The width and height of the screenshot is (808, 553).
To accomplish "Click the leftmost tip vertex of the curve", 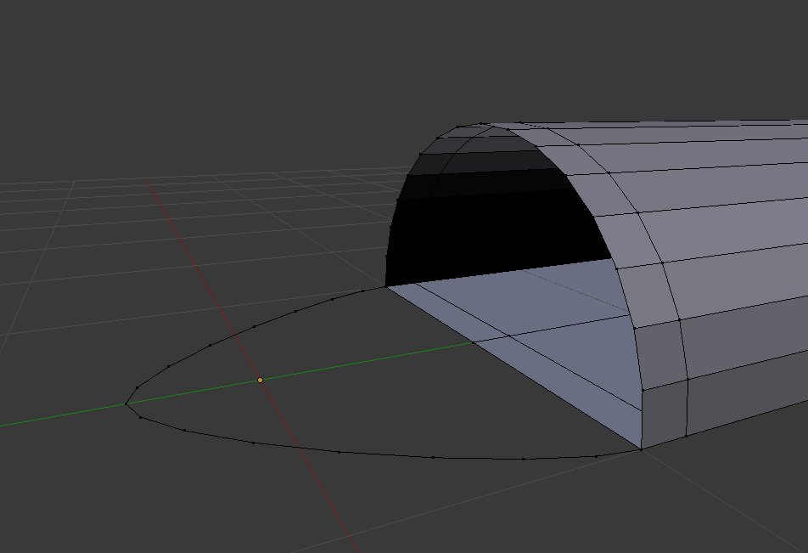I will (126, 404).
